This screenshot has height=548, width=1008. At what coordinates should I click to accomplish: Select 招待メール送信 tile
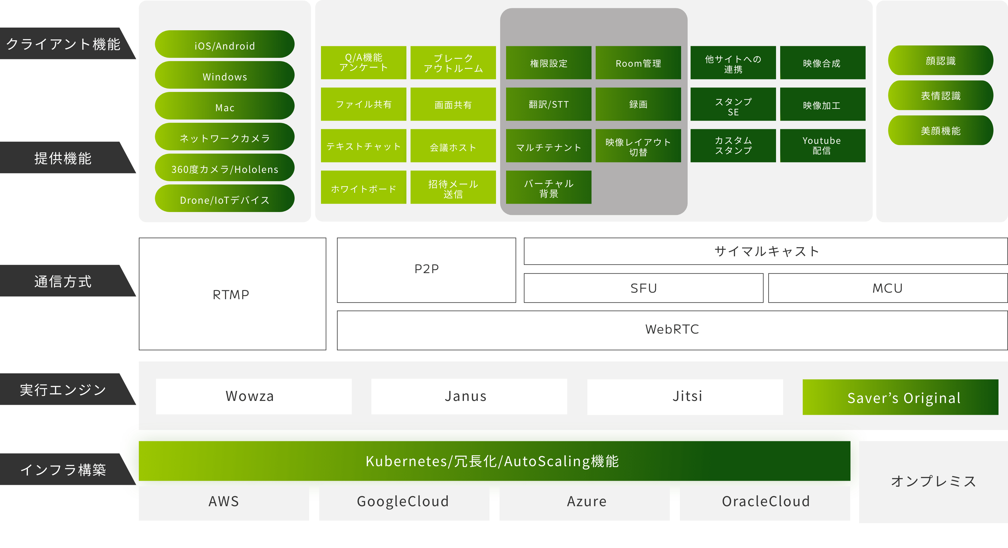(453, 187)
